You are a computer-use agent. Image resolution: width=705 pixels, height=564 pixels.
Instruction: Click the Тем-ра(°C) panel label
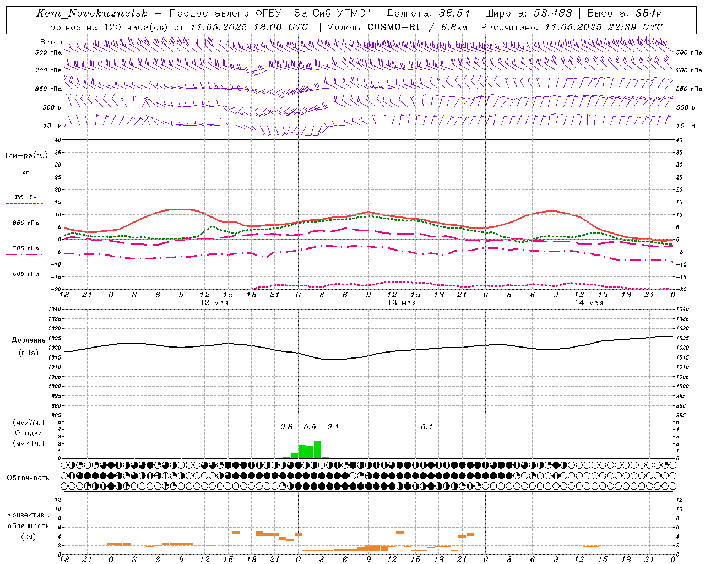click(x=26, y=156)
